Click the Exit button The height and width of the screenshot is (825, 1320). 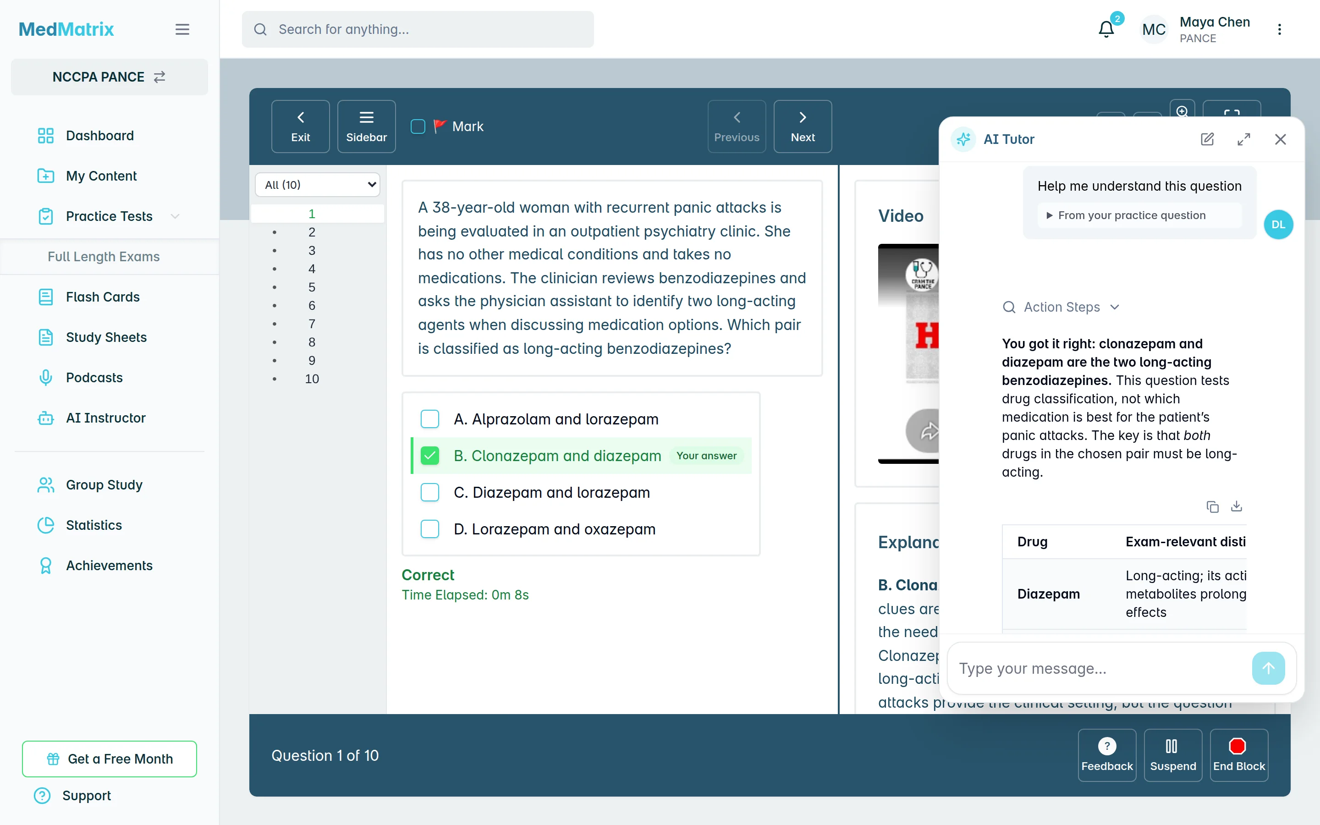coord(301,126)
